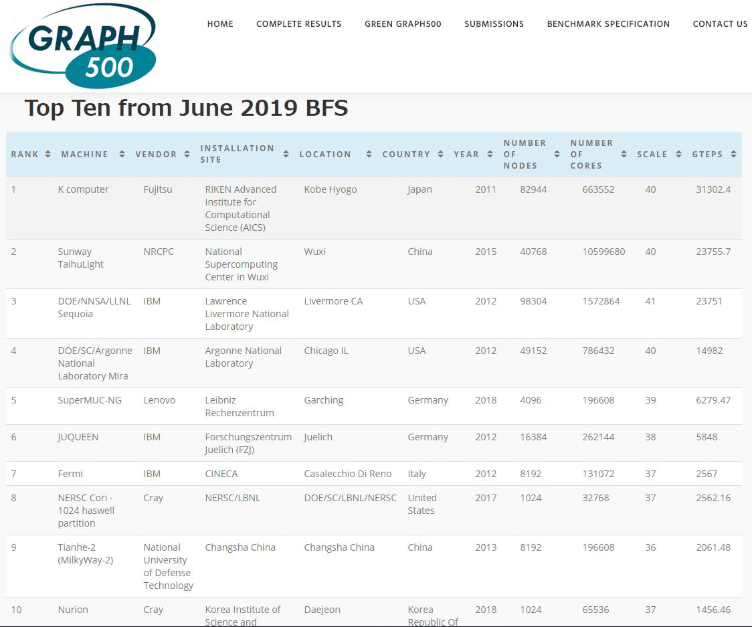Click the page title Top Ten from June 2019 BFS

[x=186, y=108]
